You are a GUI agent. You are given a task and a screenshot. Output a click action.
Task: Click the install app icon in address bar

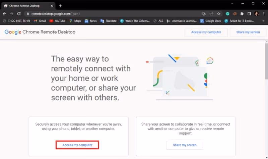click(204, 14)
